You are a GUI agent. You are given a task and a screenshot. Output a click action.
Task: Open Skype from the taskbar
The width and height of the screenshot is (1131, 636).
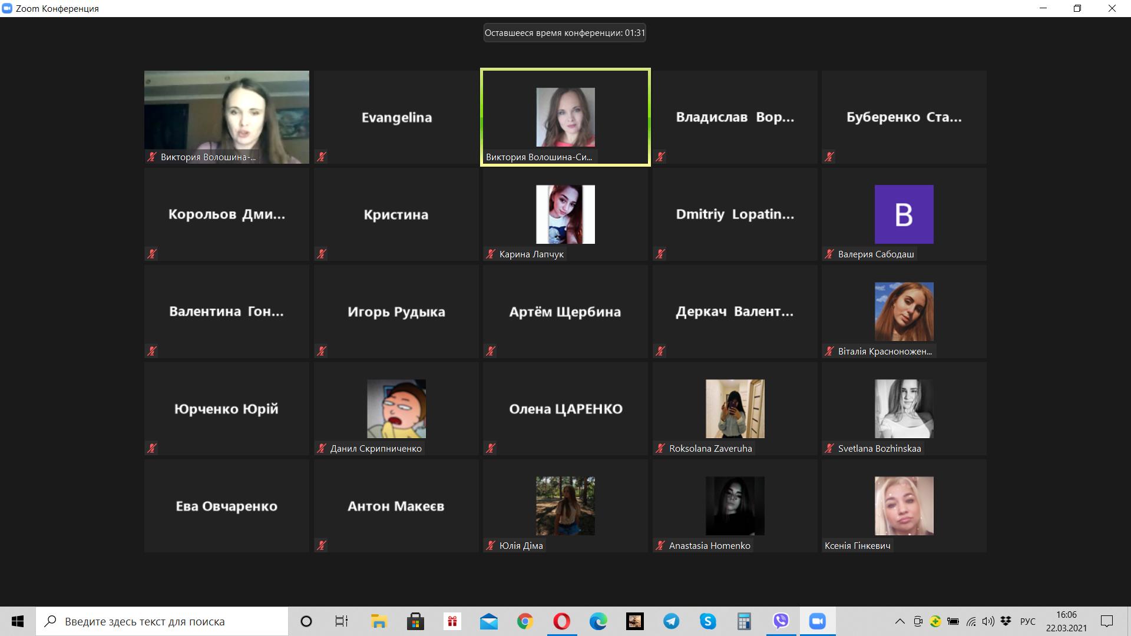pos(707,621)
